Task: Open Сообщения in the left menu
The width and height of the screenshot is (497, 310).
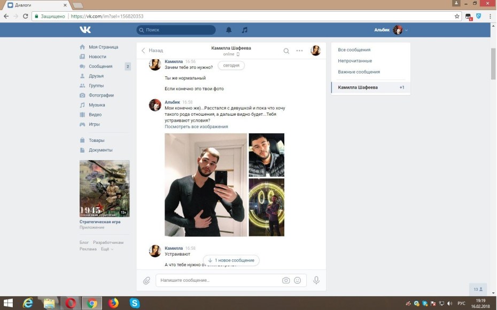Action: coord(100,67)
